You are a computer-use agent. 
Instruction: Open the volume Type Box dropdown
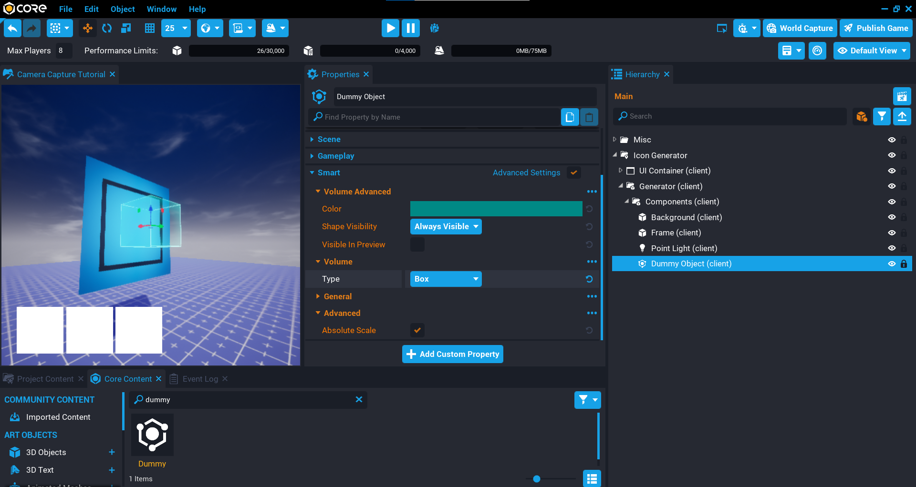click(x=446, y=279)
